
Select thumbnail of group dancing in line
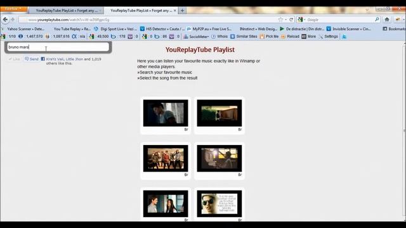pos(166,158)
